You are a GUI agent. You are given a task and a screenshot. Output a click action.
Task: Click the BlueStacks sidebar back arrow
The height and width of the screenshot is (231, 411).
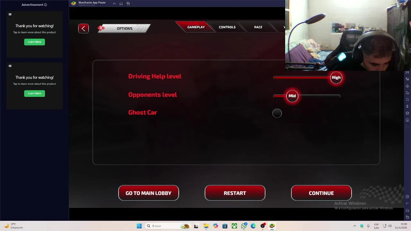407,204
